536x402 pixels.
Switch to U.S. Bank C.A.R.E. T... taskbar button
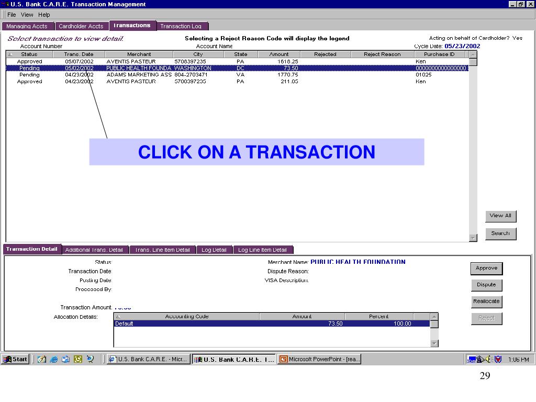234,359
